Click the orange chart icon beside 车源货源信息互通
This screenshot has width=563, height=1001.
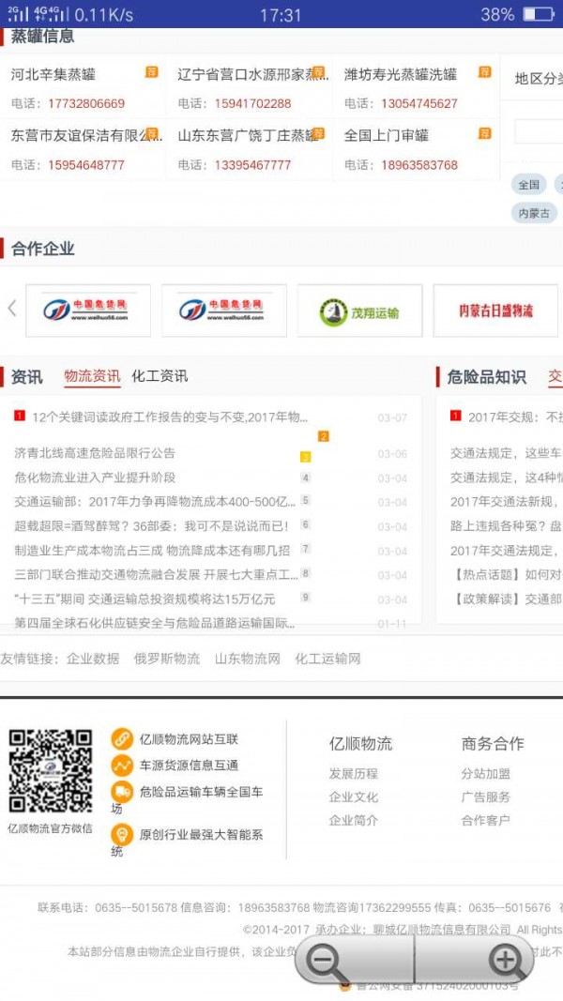pos(122,766)
